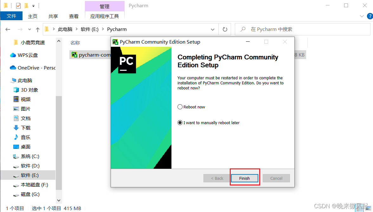Open recent locations dropdown arrow

point(29,29)
